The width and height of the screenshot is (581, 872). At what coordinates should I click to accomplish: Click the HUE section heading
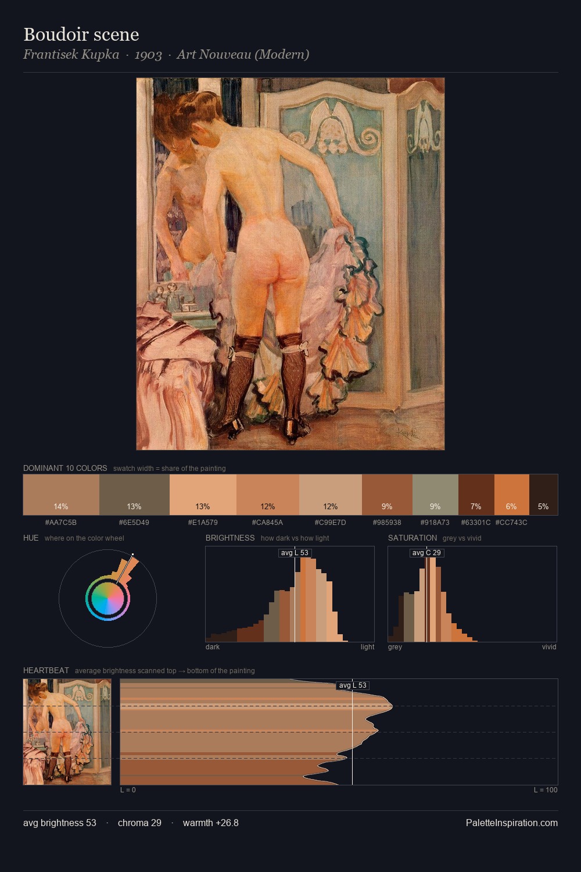[31, 538]
